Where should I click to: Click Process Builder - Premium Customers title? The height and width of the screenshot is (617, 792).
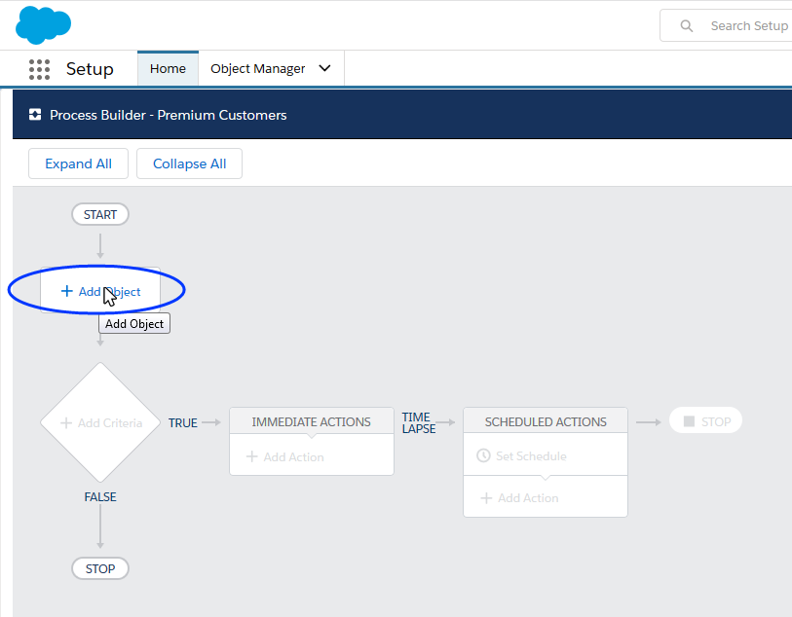coord(169,115)
